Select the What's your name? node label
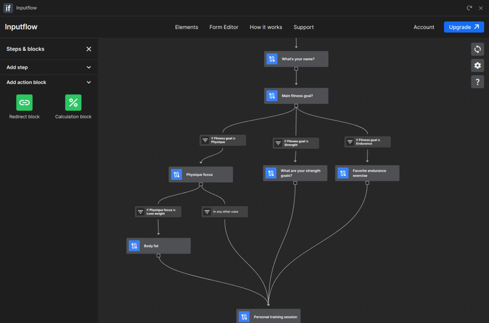The width and height of the screenshot is (489, 323). [x=298, y=59]
